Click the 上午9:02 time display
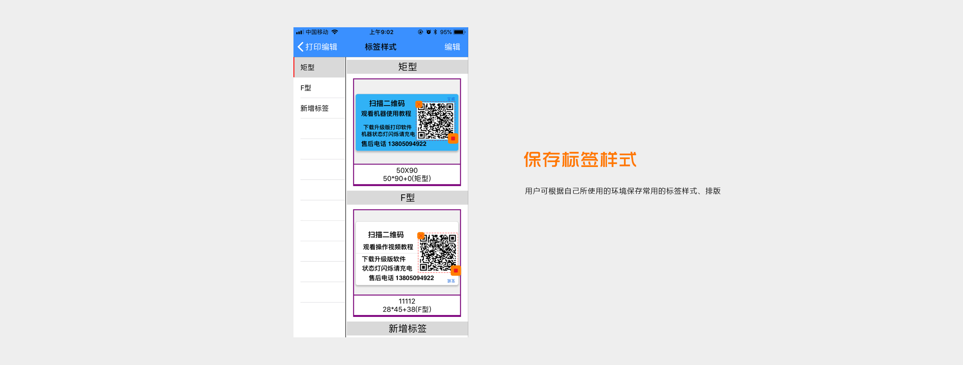963x365 pixels. [x=381, y=32]
